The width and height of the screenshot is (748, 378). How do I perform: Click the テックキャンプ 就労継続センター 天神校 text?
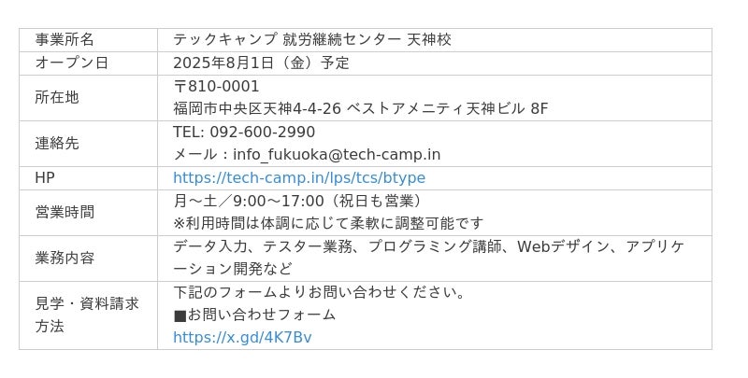pos(312,39)
